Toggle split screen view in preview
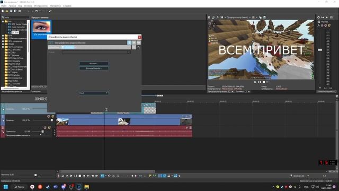339x191 pixels. pos(222,18)
